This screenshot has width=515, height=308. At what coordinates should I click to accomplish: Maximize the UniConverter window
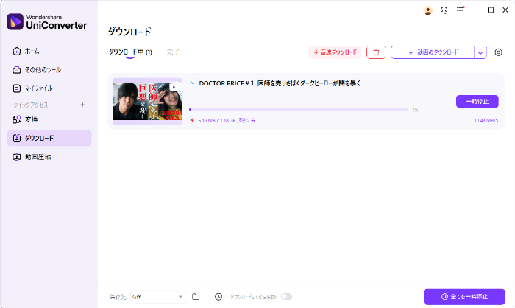coord(491,10)
